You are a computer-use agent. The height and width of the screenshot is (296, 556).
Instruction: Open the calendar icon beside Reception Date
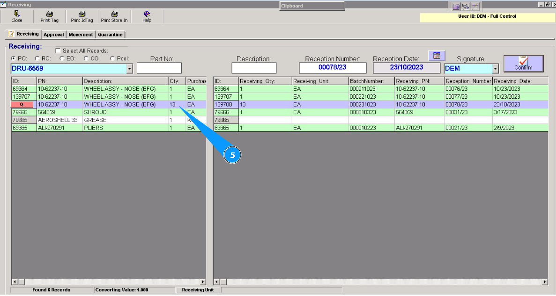(437, 56)
